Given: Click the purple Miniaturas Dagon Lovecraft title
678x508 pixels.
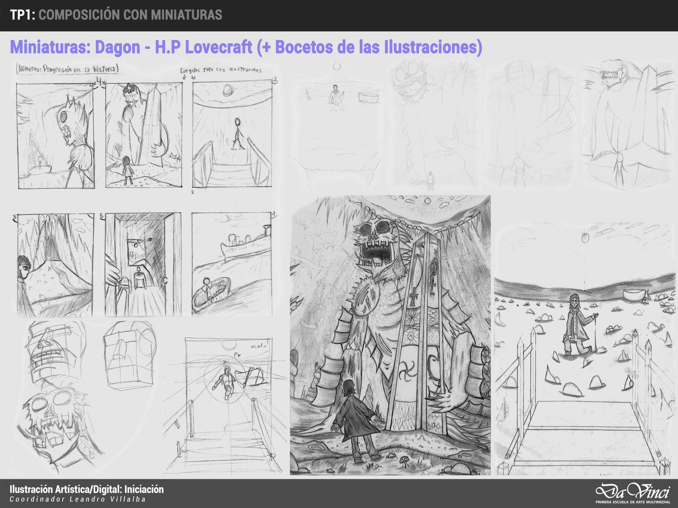Looking at the screenshot, I should coord(246,47).
